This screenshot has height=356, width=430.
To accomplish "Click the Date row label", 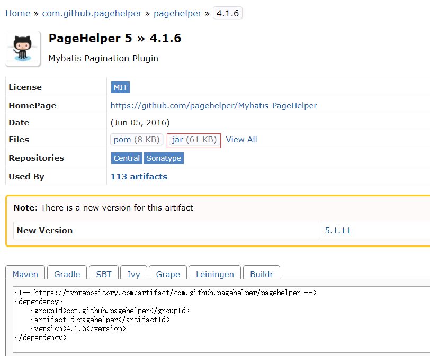I will point(19,122).
